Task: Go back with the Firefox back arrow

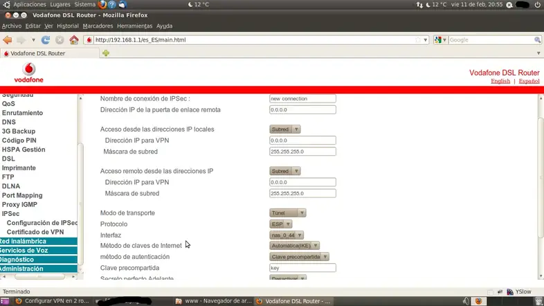Action: click(8, 40)
